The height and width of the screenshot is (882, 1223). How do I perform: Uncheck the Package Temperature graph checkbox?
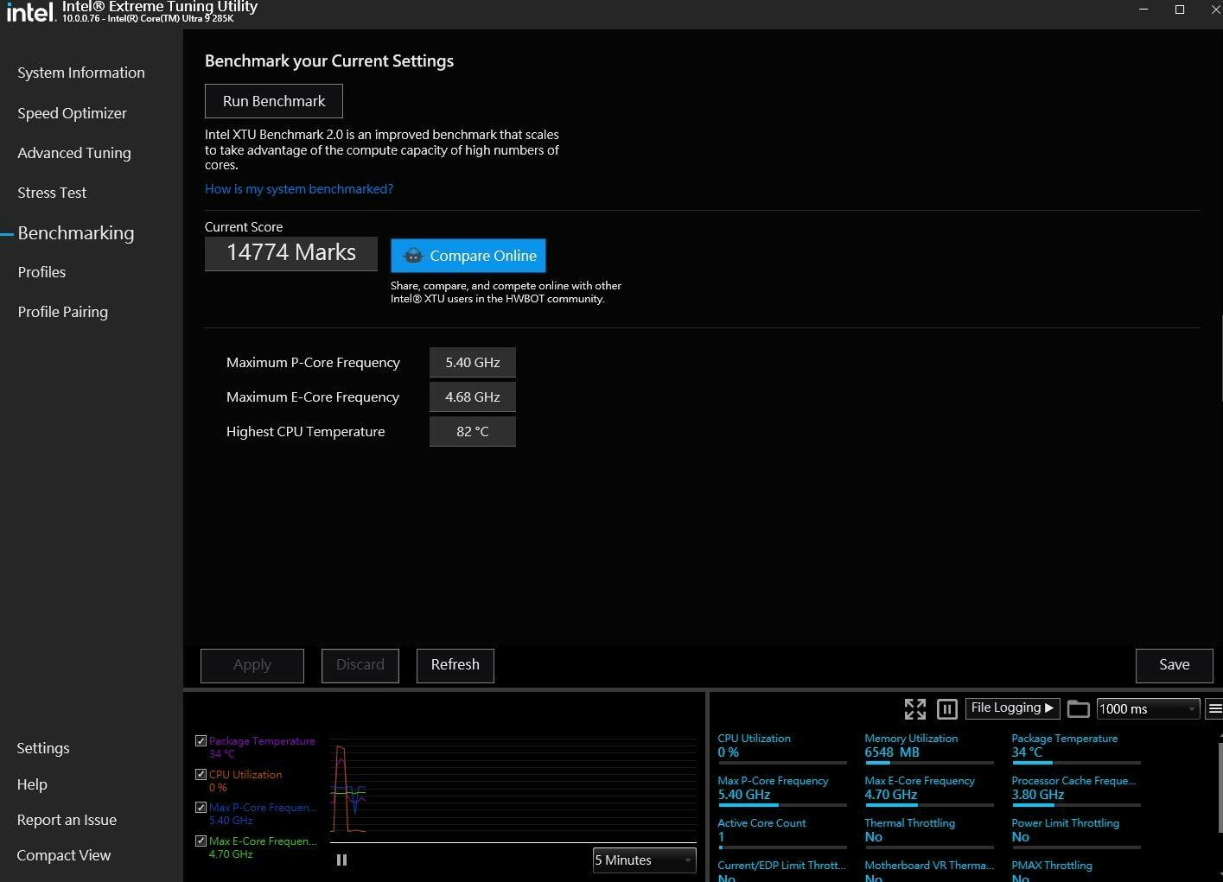201,741
